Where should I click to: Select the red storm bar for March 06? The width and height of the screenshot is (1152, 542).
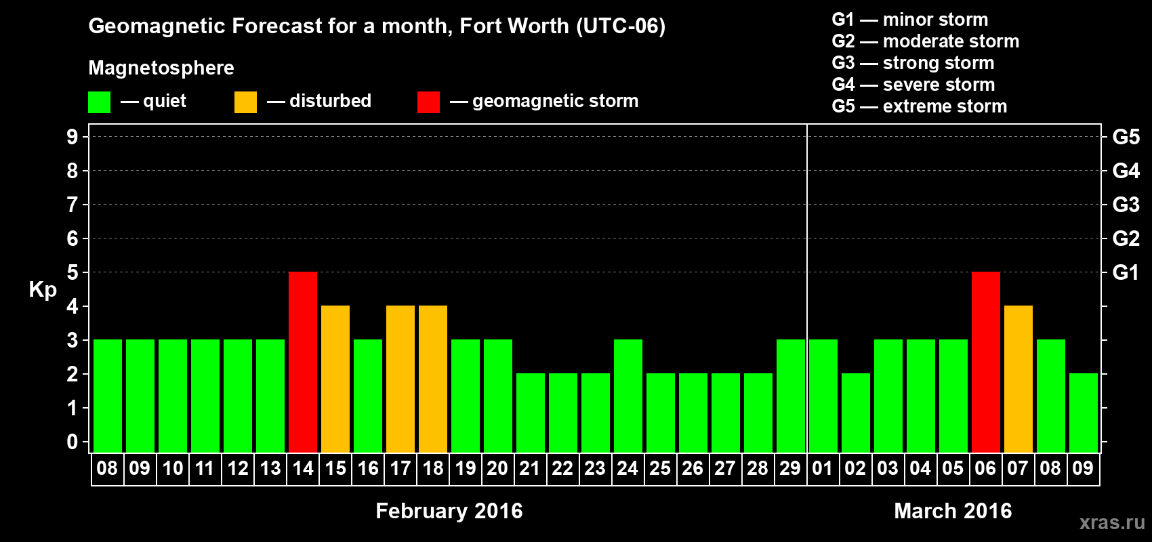(986, 362)
